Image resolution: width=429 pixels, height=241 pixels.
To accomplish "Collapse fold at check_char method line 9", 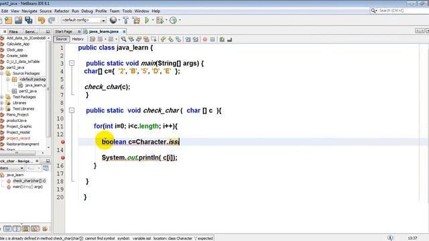I will (x=72, y=110).
